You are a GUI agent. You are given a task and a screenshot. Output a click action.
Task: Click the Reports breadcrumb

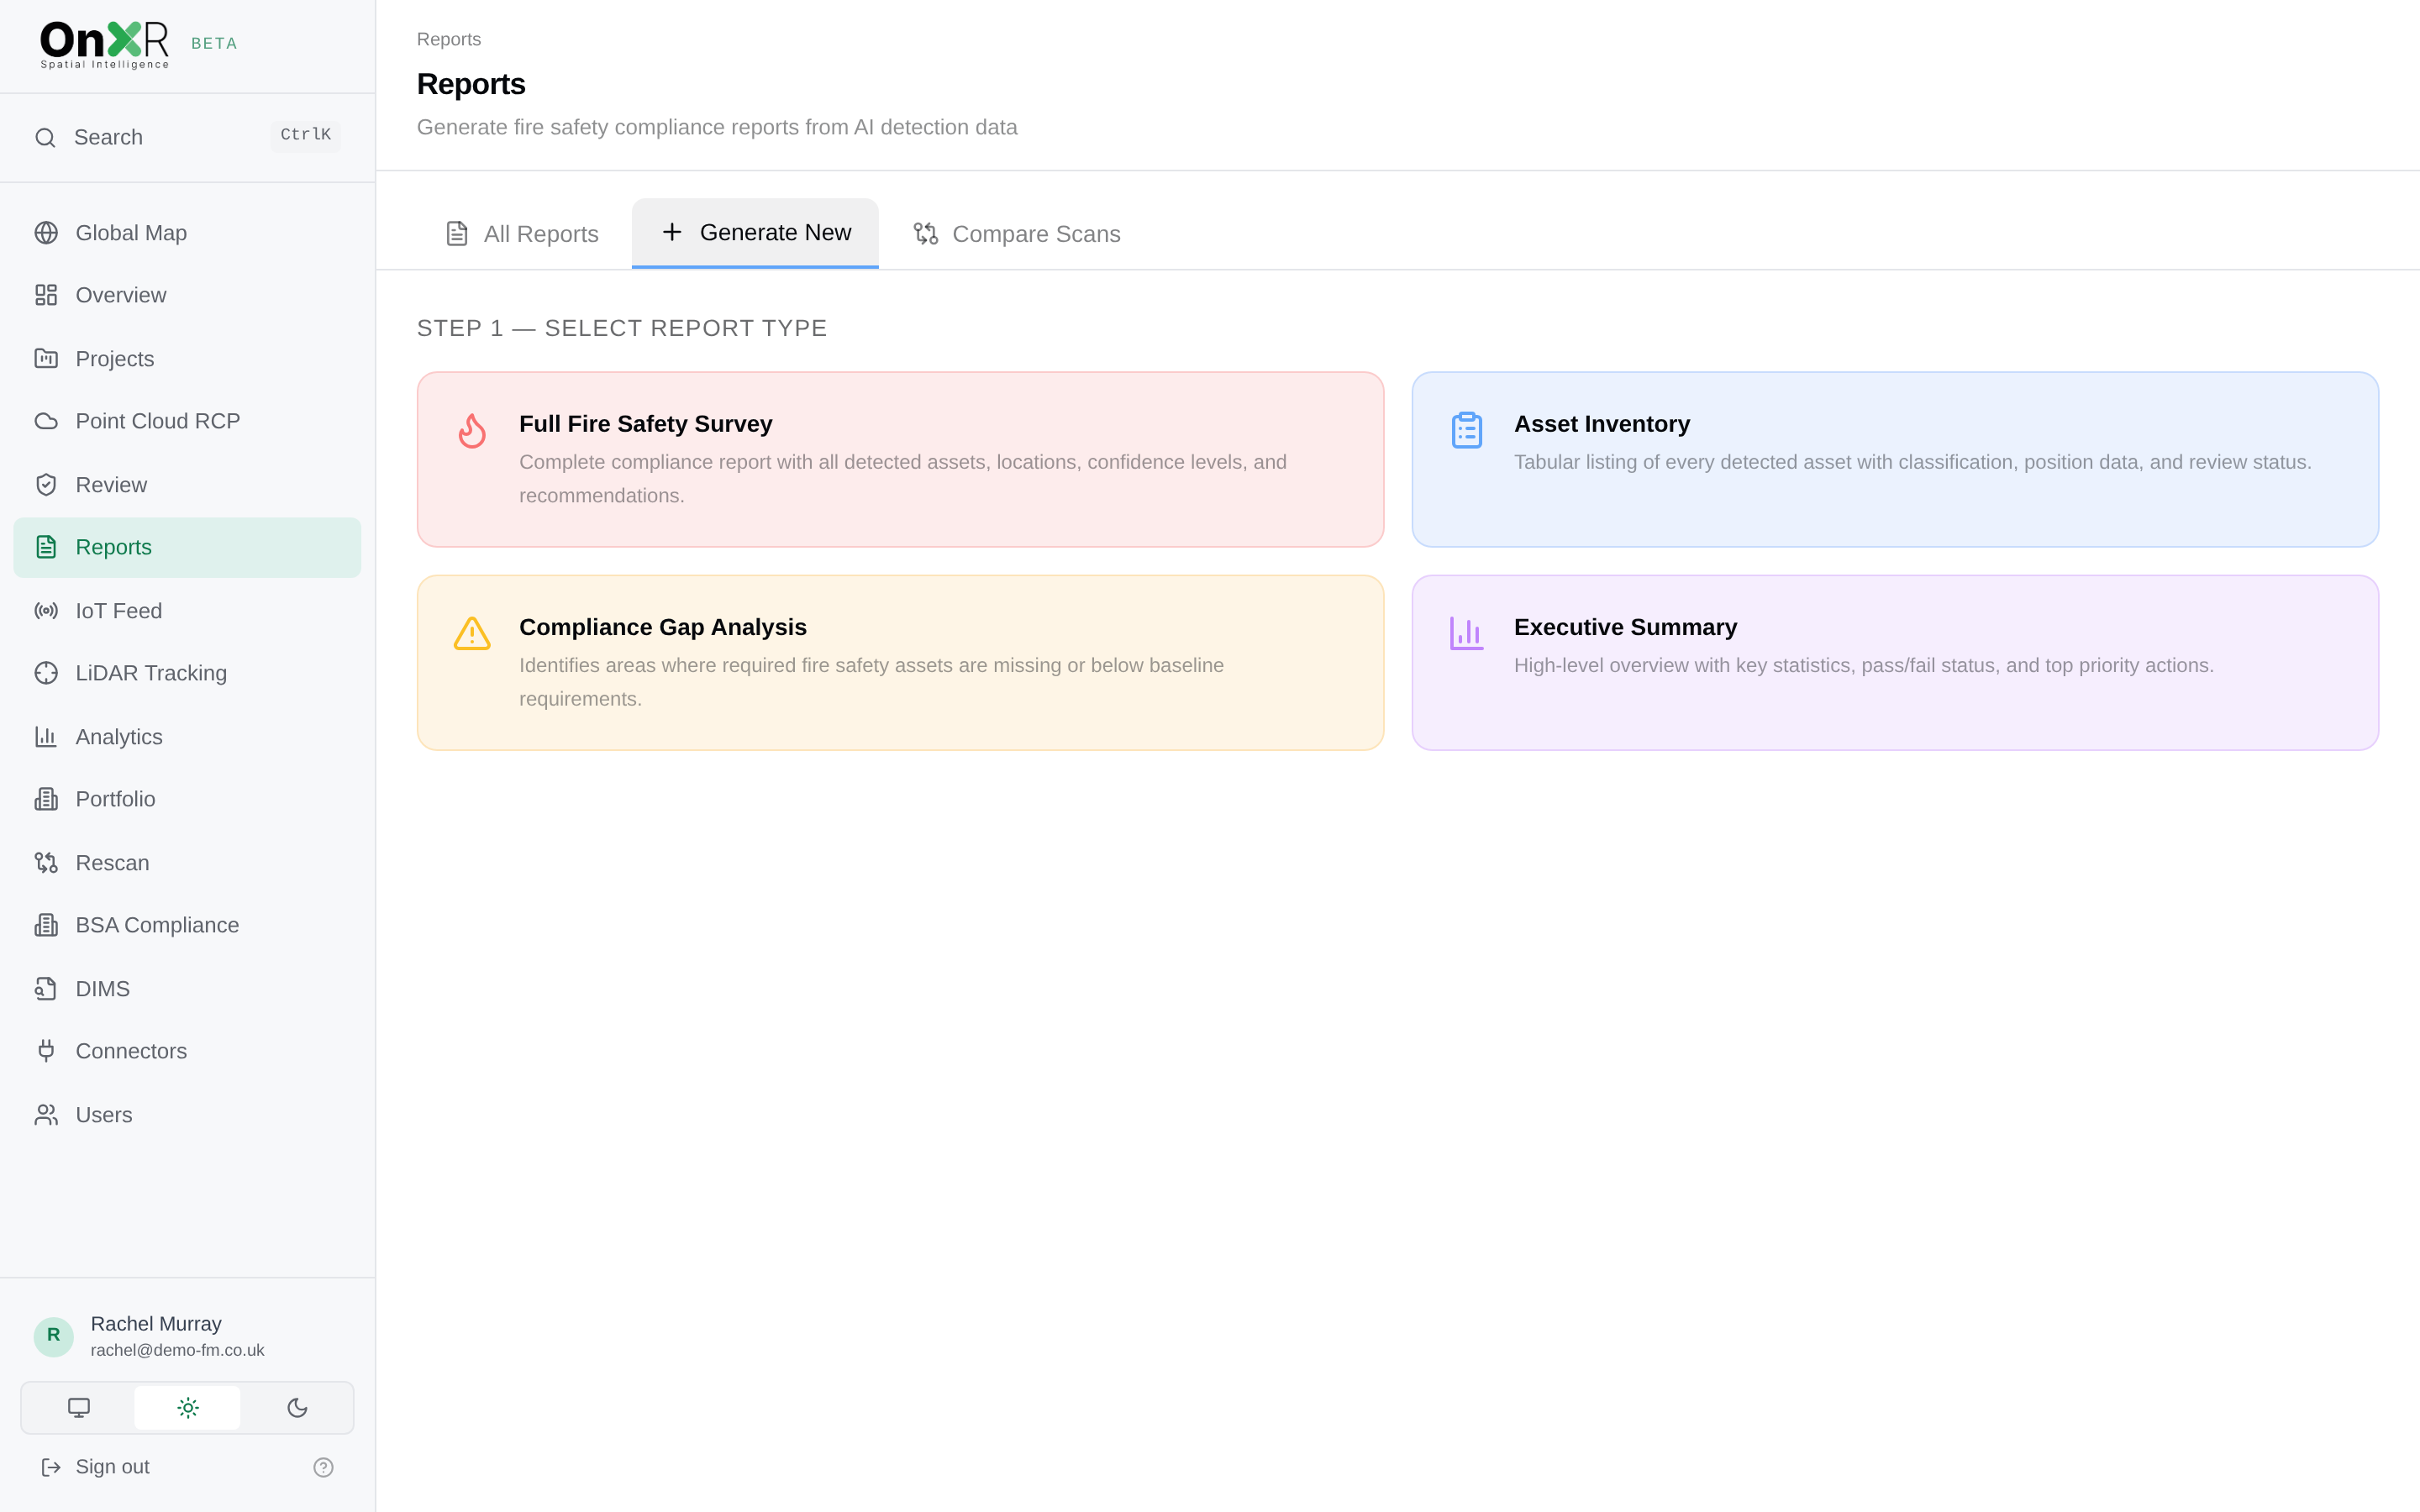449,39
